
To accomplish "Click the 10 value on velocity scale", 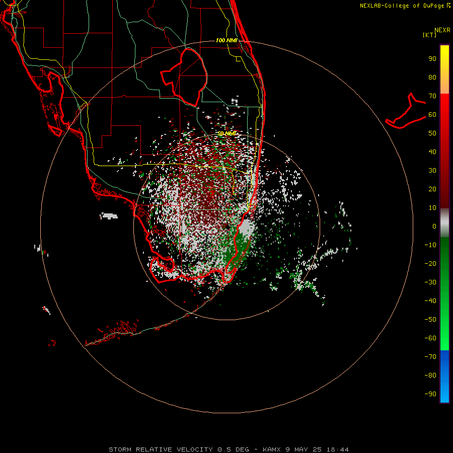I will pyautogui.click(x=432, y=208).
